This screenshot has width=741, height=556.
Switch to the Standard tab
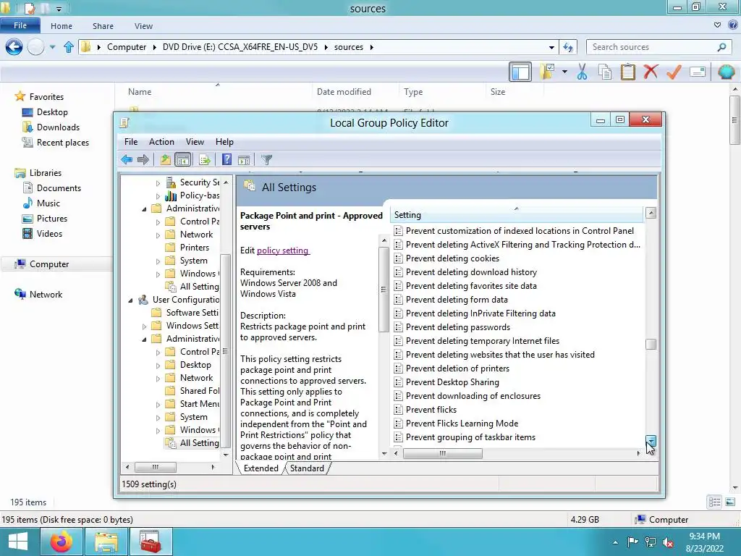point(307,468)
